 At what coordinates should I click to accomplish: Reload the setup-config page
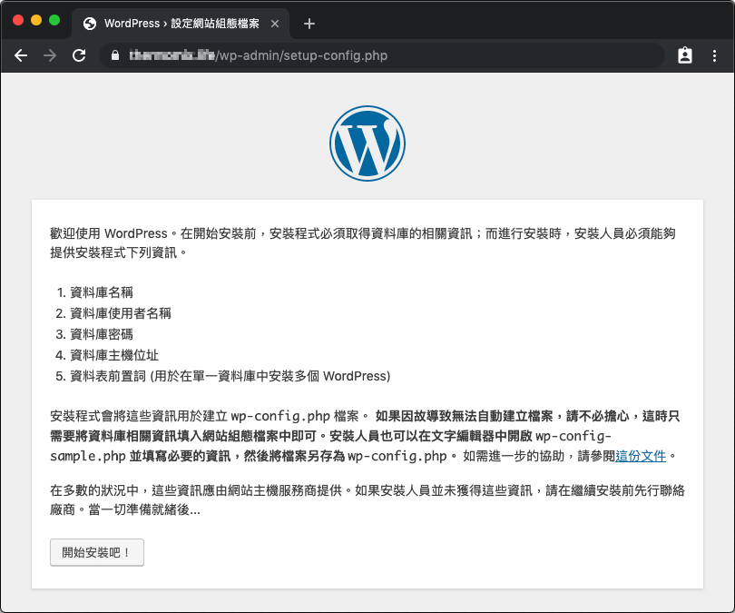[x=81, y=55]
